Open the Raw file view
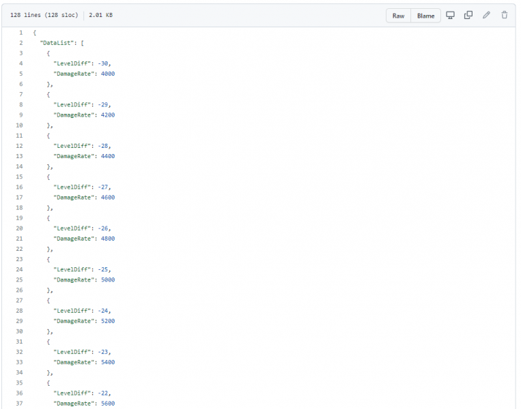 coord(398,16)
